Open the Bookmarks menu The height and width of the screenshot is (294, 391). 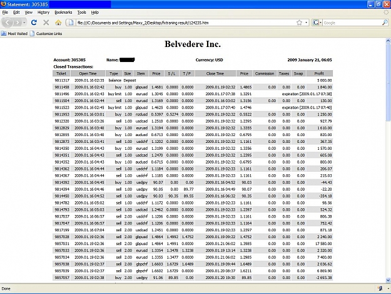pos(63,13)
